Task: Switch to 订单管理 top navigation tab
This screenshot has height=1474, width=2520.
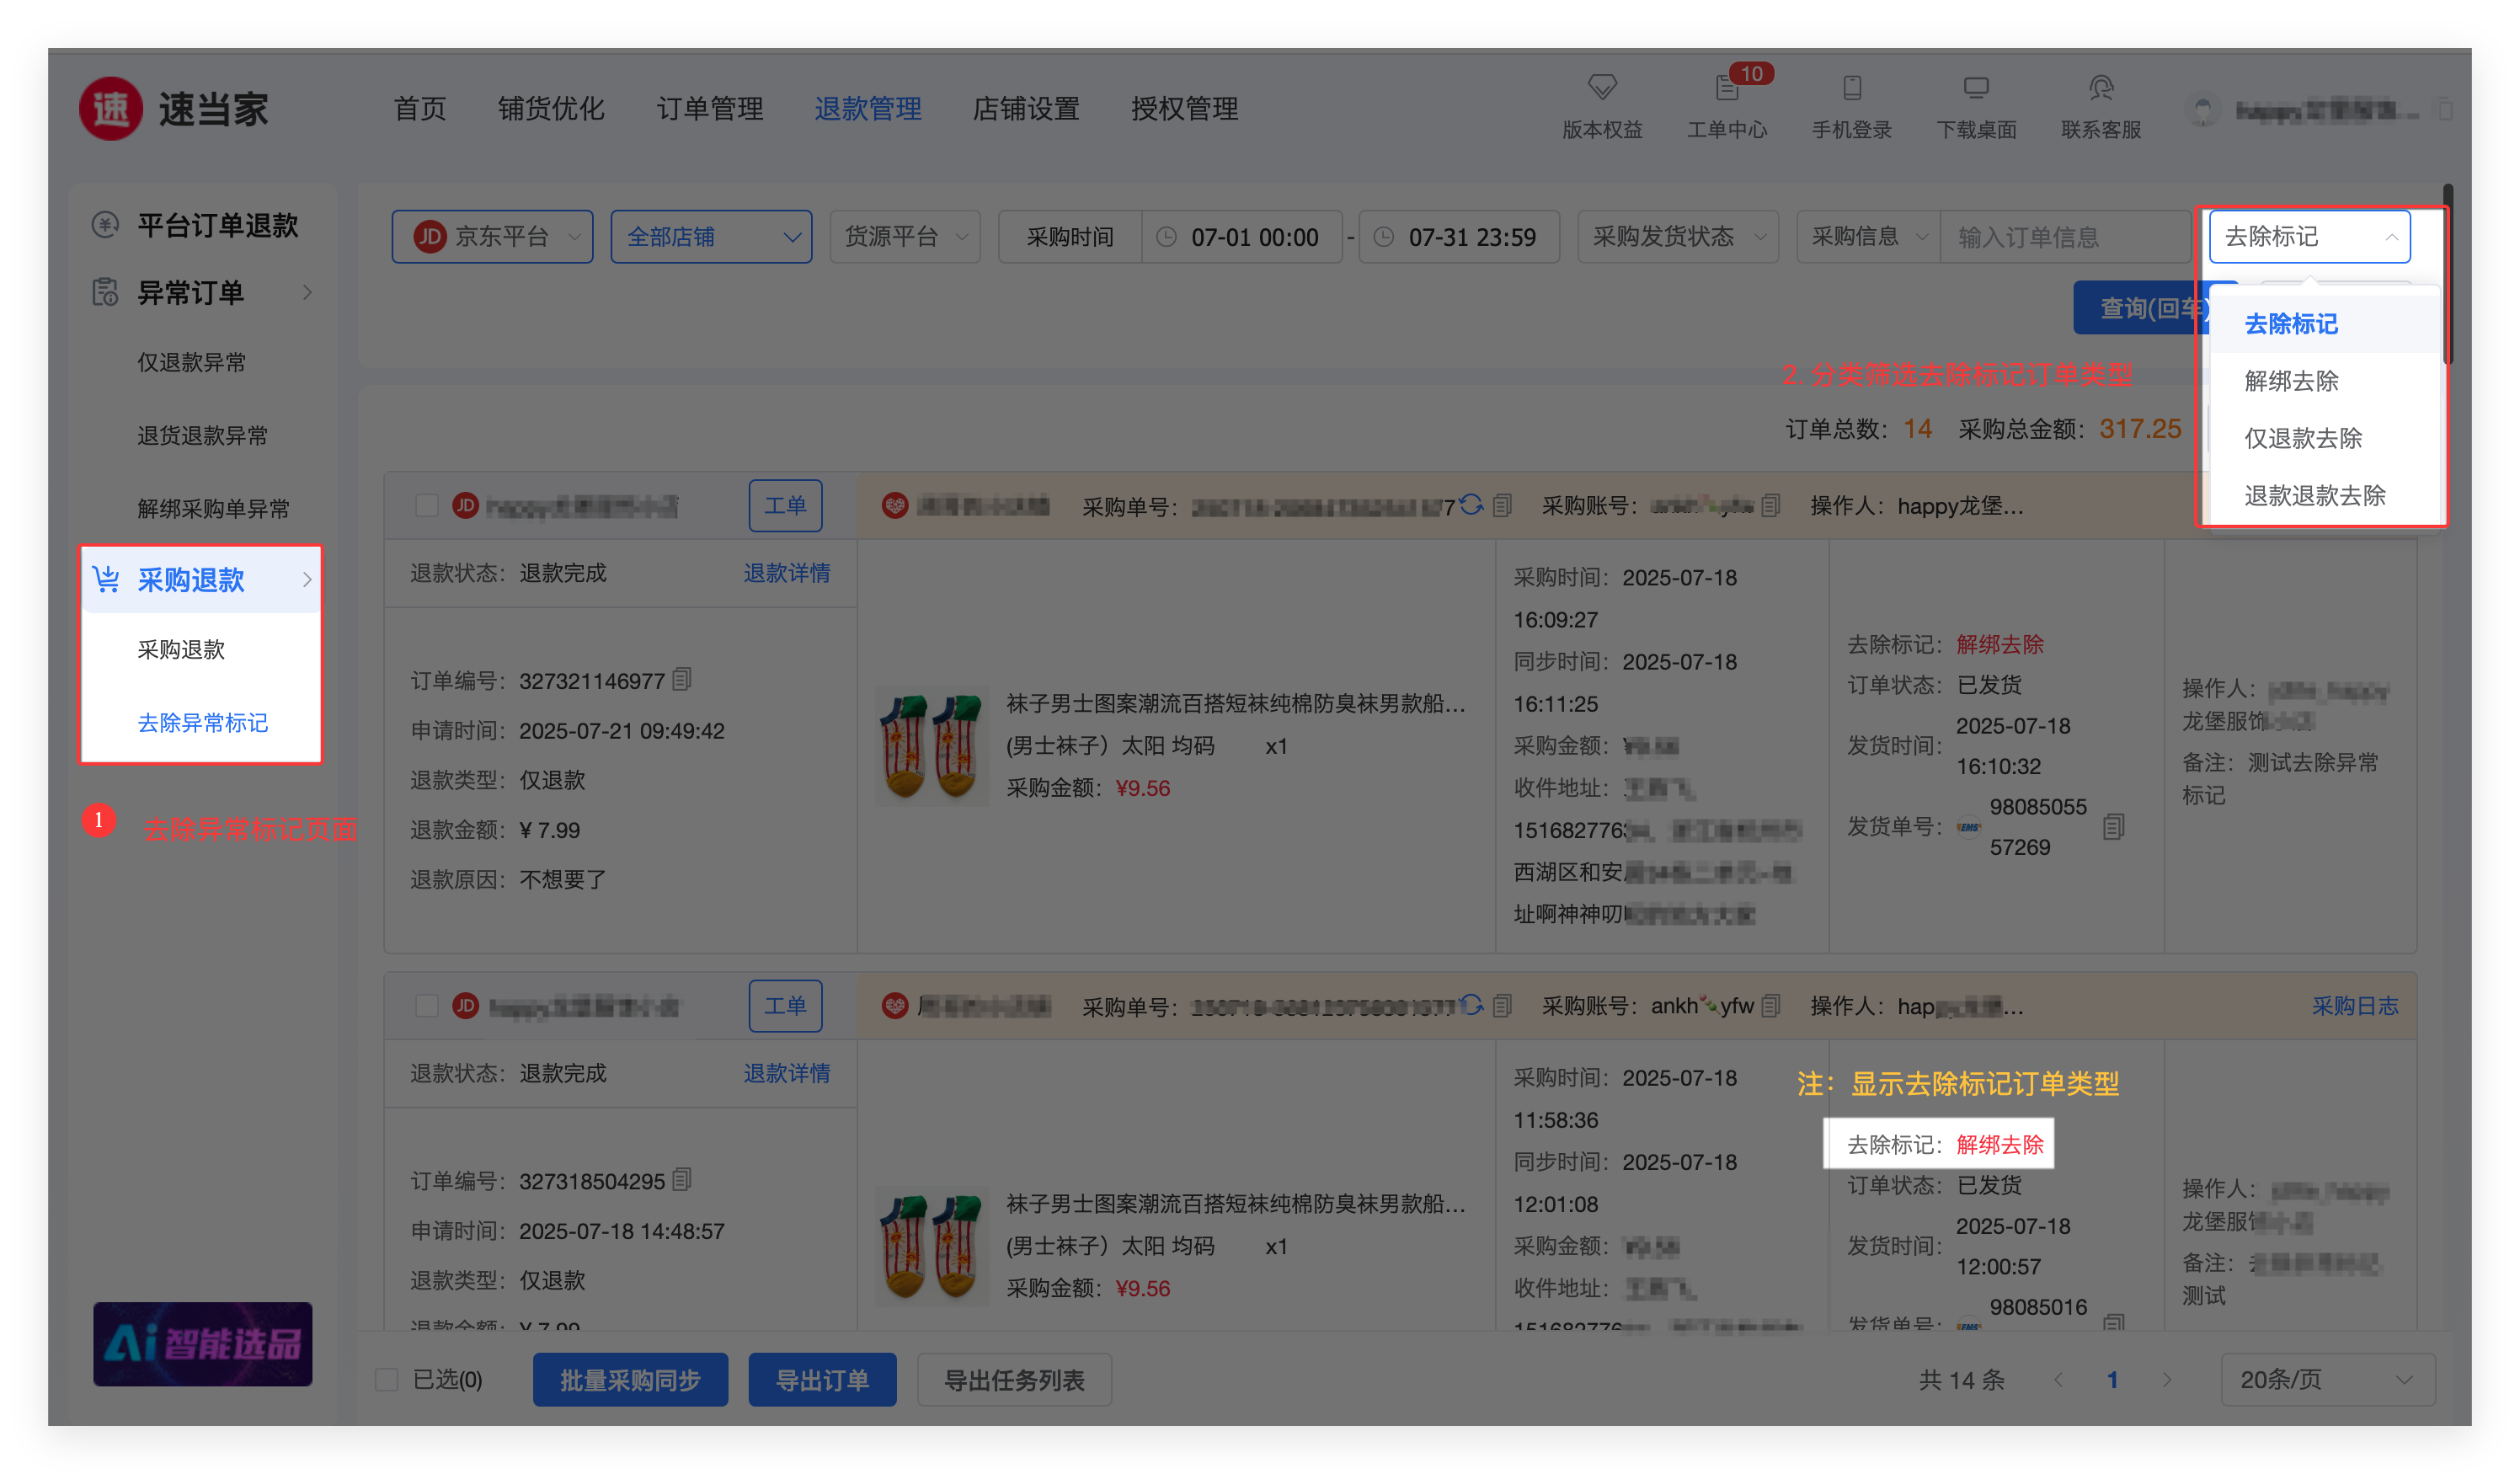Action: (709, 108)
